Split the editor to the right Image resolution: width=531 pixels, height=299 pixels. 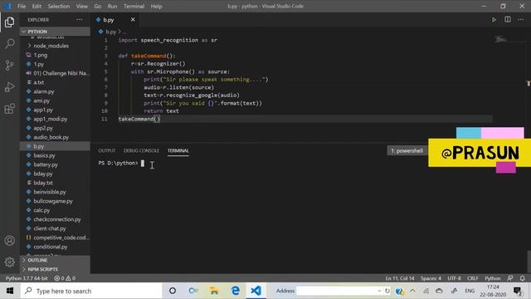(x=508, y=20)
